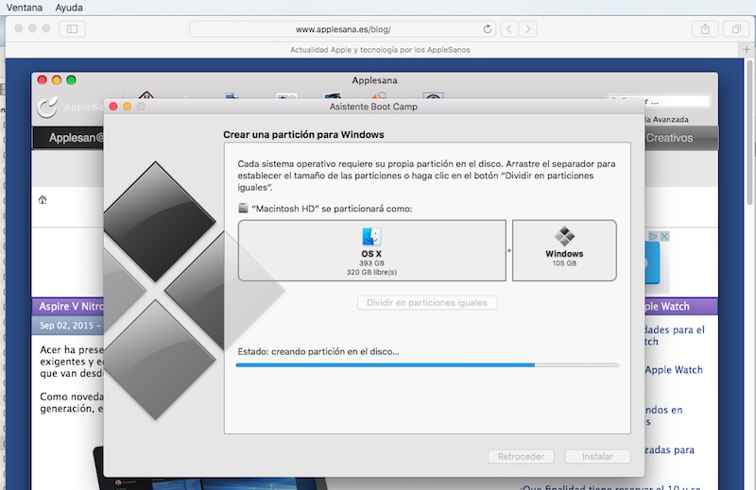756x490 pixels.
Task: Click the Sep 02, 2015 date text
Action: coord(66,326)
